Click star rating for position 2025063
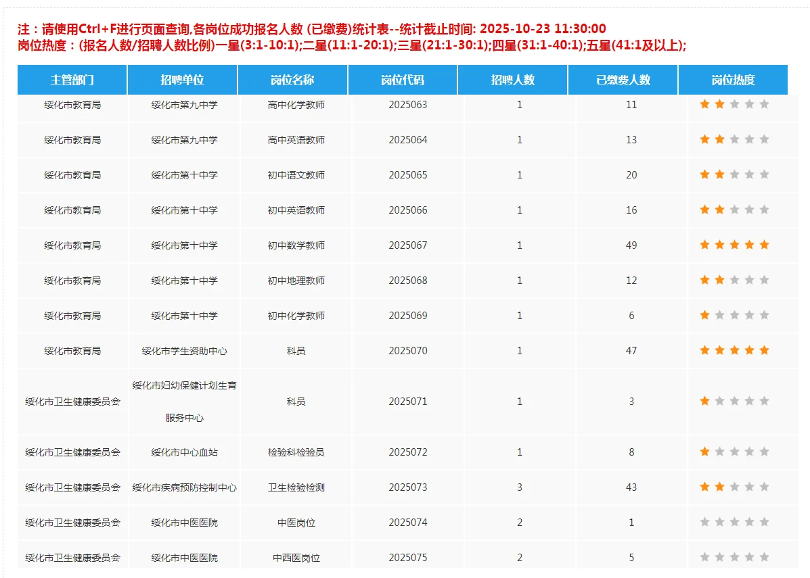Viewport: 810px width, 578px height. point(734,104)
